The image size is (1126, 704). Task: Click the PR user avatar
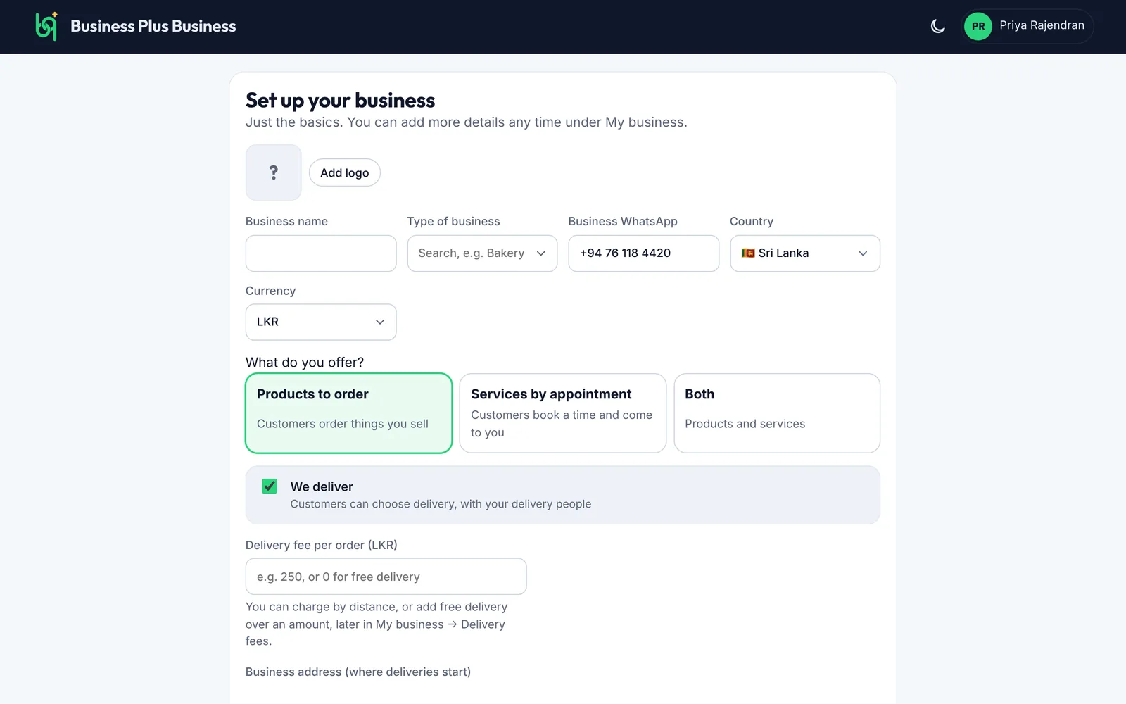tap(978, 27)
